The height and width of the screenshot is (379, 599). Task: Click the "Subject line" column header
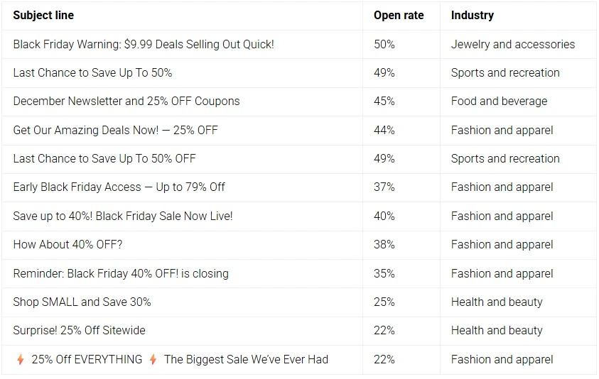43,15
